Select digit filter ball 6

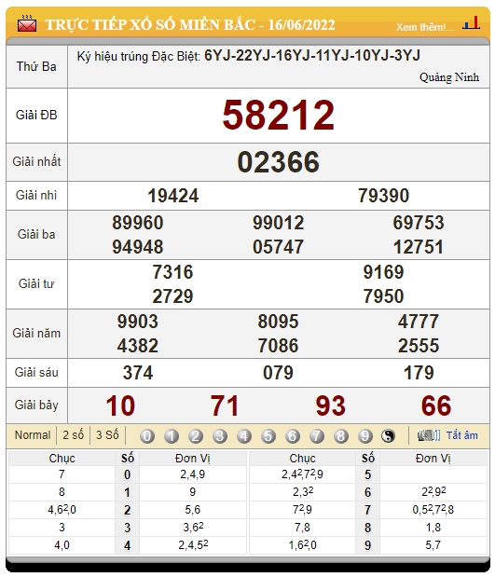coord(293,436)
